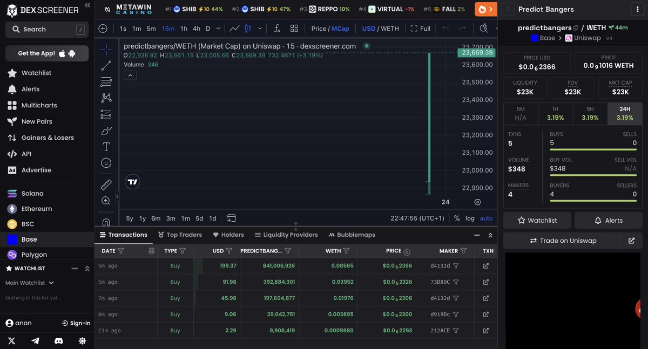648x349 pixels.
Task: Open the Bubblemaps tab
Action: point(352,235)
